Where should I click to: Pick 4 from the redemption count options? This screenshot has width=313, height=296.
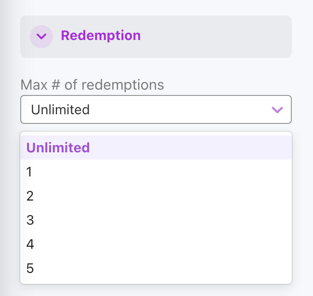point(156,244)
